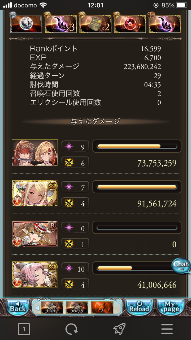Viewport: 191px width, 340px height.
Task: Tap the red orb loot item
Action: [x=130, y=24]
